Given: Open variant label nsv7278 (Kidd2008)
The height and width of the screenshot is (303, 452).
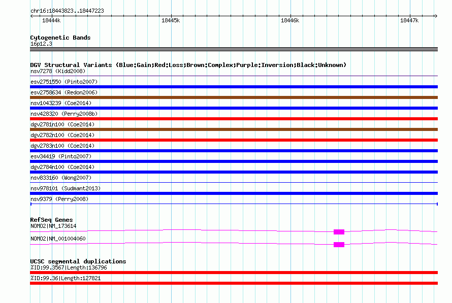Looking at the screenshot, I should (x=58, y=71).
